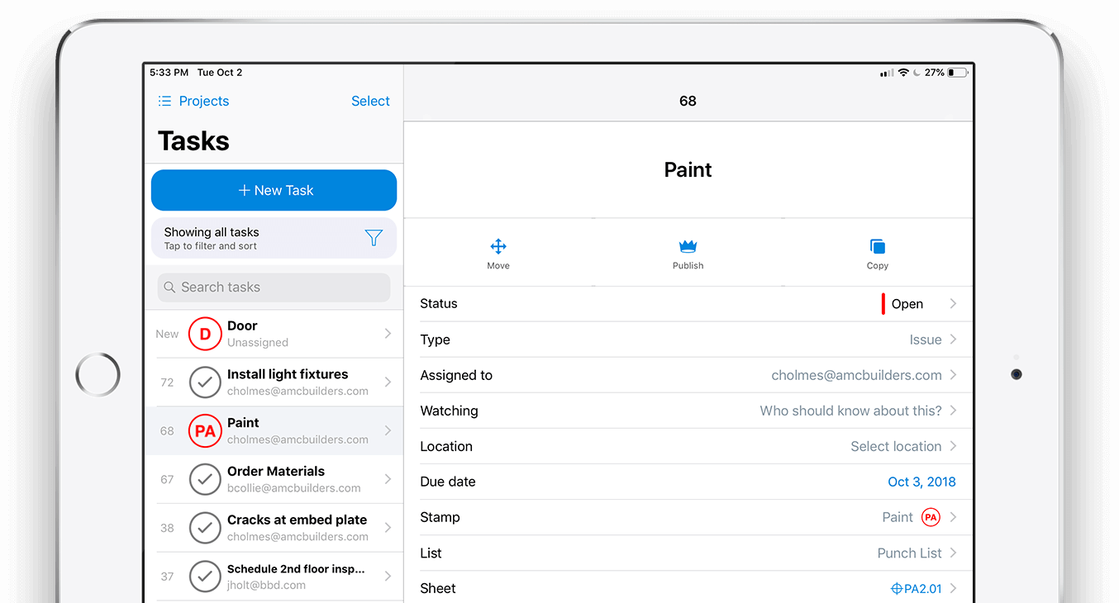Tap the Publish crown icon
The width and height of the screenshot is (1119, 603).
pyautogui.click(x=688, y=246)
